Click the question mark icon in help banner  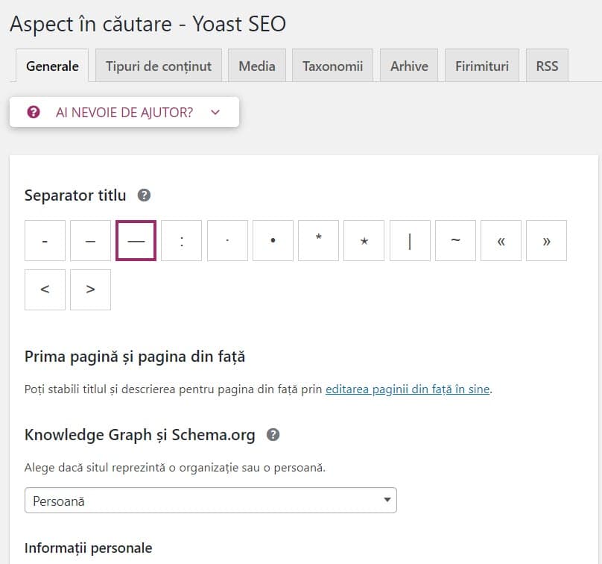pyautogui.click(x=33, y=112)
